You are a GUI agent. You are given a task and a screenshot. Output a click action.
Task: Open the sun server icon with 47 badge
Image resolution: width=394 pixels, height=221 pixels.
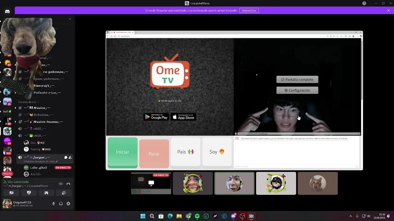7,63
